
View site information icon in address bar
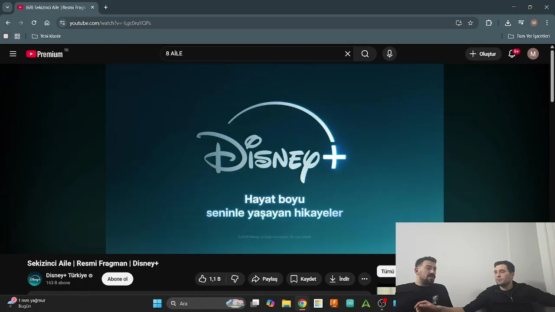(x=62, y=23)
